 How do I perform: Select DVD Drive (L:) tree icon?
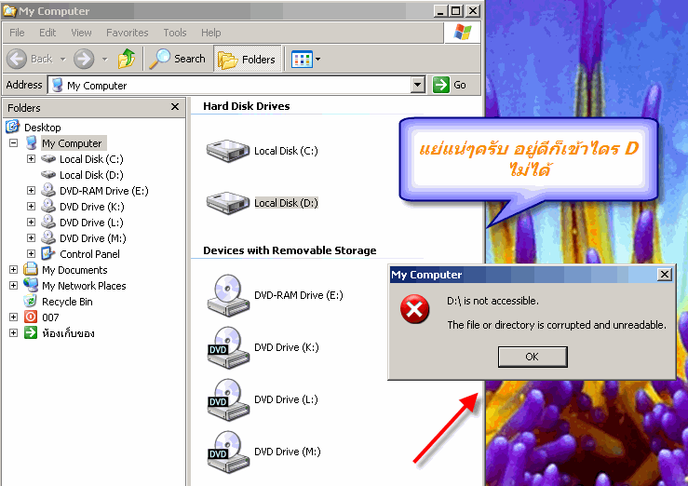(48, 222)
